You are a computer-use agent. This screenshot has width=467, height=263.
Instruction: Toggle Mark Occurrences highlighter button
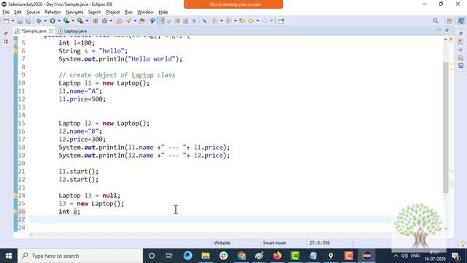161,21
